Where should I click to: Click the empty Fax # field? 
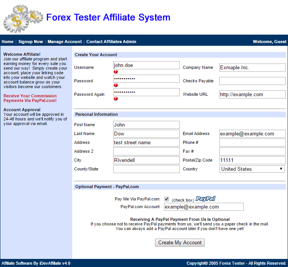click(x=252, y=151)
